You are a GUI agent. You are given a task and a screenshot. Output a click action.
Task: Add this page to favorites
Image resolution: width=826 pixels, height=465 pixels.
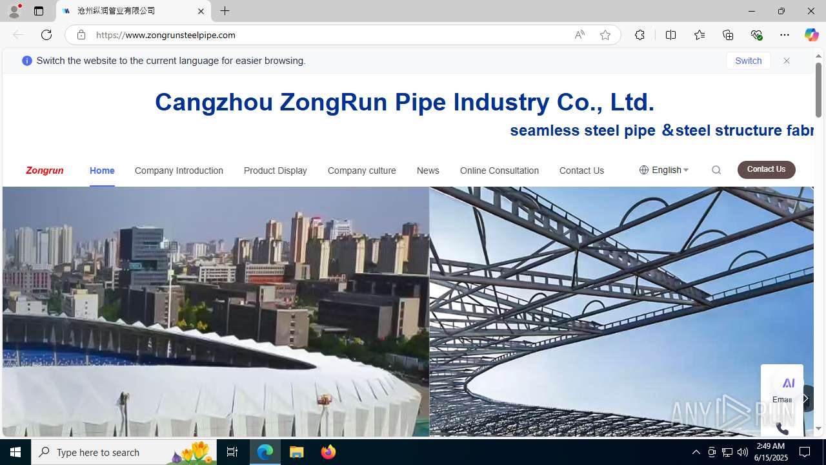tap(605, 35)
